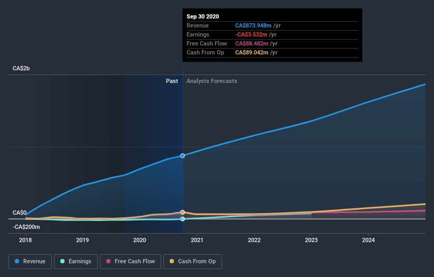Click the 2024 x-axis label
The image size is (434, 277).
368,240
